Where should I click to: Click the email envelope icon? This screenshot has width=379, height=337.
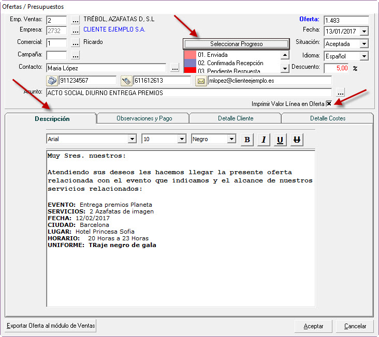click(201, 81)
